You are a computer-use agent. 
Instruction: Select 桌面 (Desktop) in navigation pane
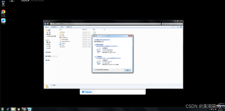48,34
